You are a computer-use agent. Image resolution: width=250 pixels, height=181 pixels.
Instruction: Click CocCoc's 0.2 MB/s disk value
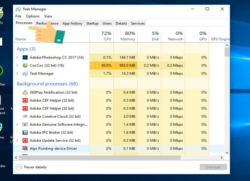[x=151, y=66]
